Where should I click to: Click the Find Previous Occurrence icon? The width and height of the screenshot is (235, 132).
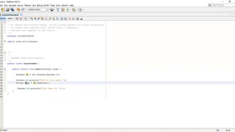point(35,19)
